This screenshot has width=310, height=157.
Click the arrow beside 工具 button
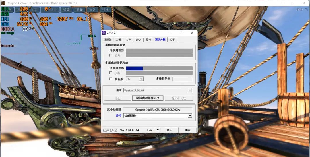[158, 130]
